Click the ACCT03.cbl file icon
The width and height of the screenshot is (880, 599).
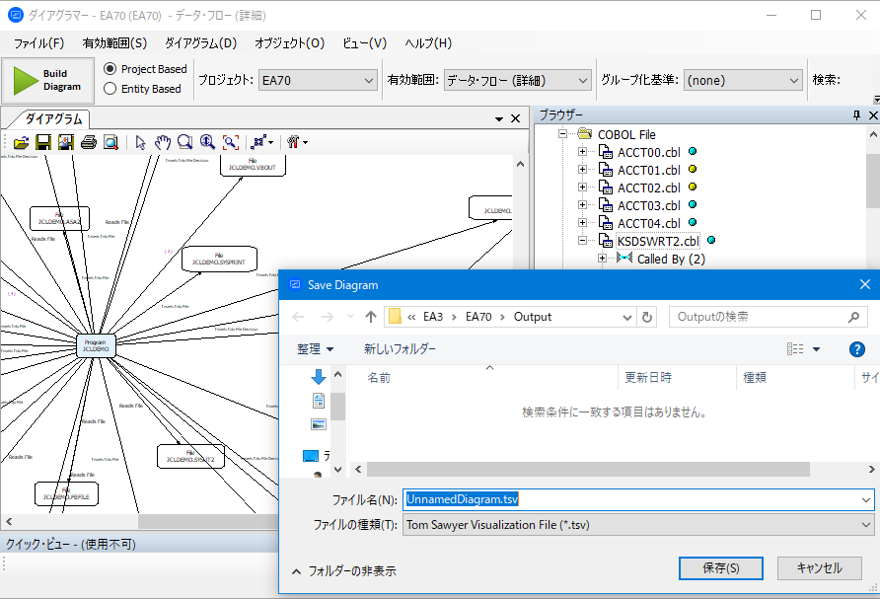606,205
